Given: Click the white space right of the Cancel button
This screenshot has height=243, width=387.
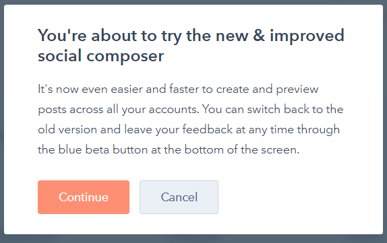Looking at the screenshot, I should (296, 197).
